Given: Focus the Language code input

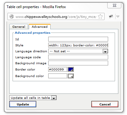Looking at the screenshot, I should click(78, 57).
